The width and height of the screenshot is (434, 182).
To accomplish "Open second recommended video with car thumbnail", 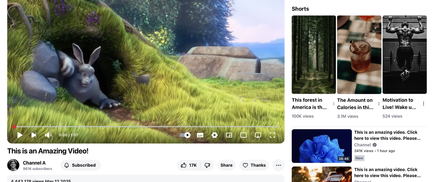I will click(322, 174).
